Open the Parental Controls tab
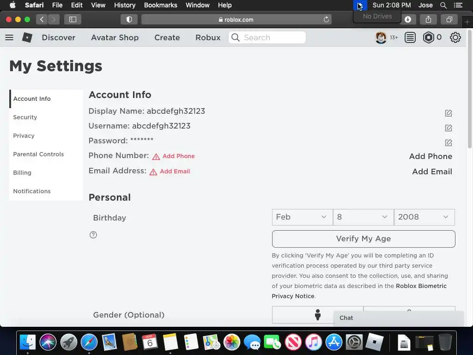 (46, 154)
